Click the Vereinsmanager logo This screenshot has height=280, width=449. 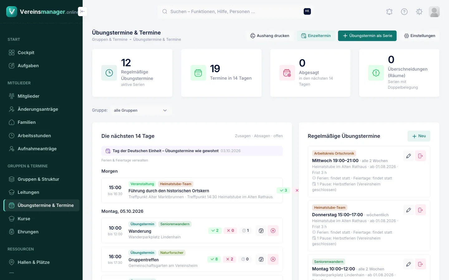(42, 12)
